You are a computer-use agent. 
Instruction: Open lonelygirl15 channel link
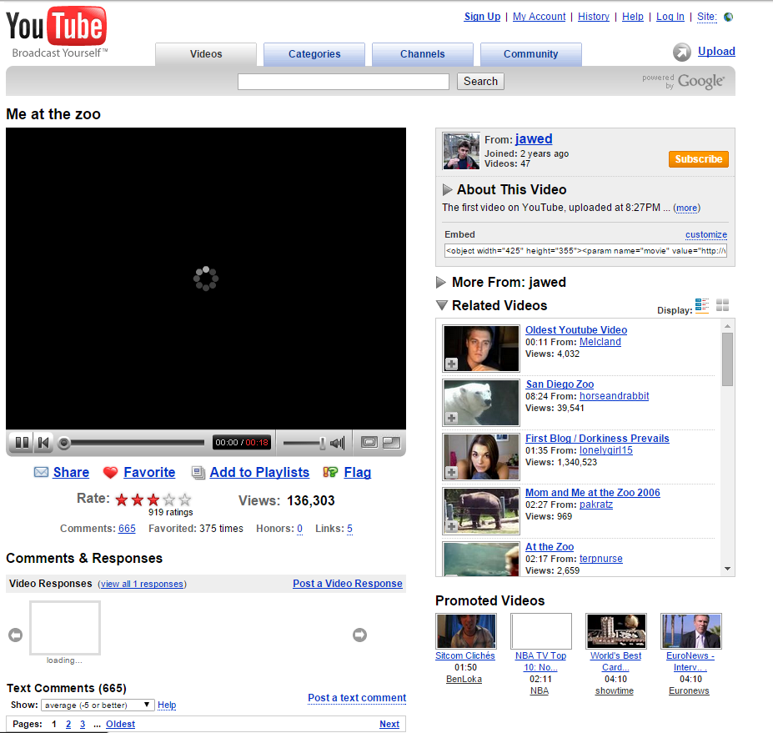coord(606,450)
